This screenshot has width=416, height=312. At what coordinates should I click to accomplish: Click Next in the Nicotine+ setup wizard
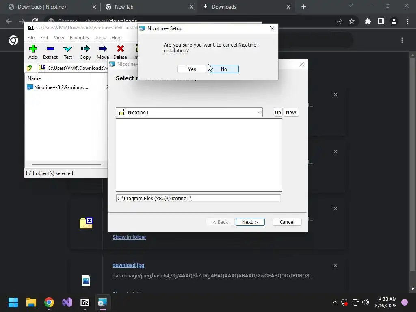click(250, 222)
